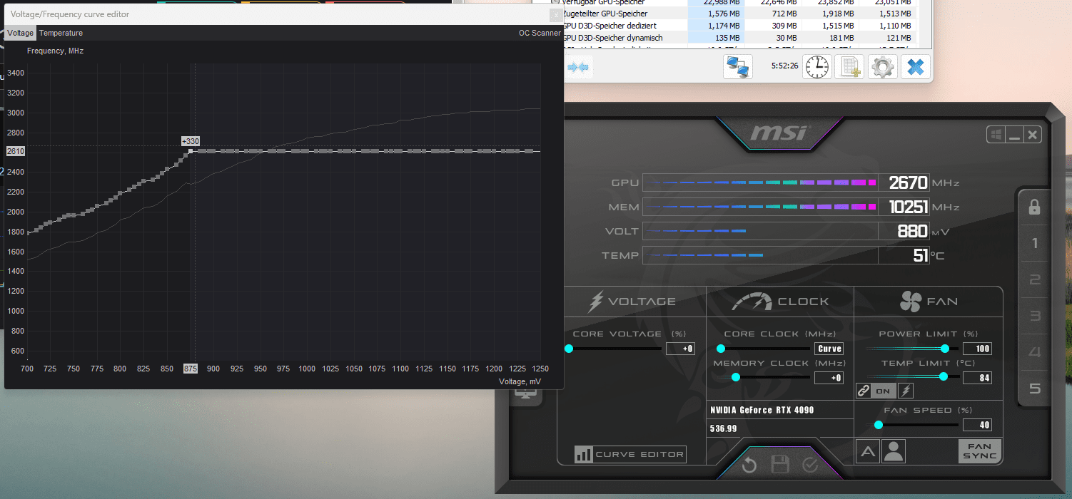
Task: Open sensor settings with the gear icon
Action: [882, 66]
